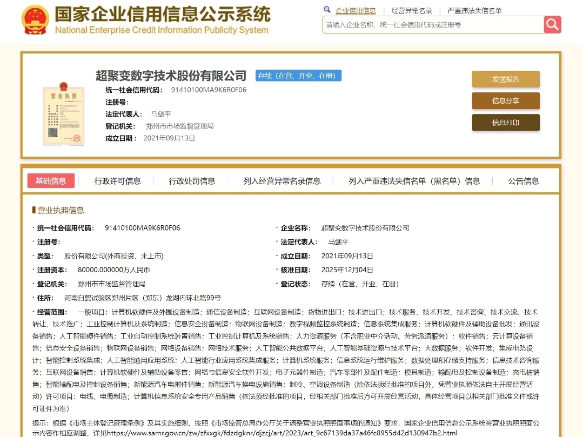Click the national emblem logo
The width and height of the screenshot is (583, 437).
35,20
